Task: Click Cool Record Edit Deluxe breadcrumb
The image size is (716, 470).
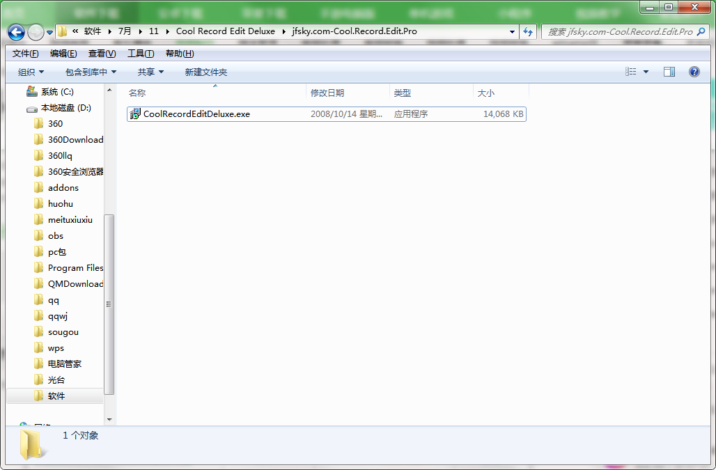Action: 226,31
